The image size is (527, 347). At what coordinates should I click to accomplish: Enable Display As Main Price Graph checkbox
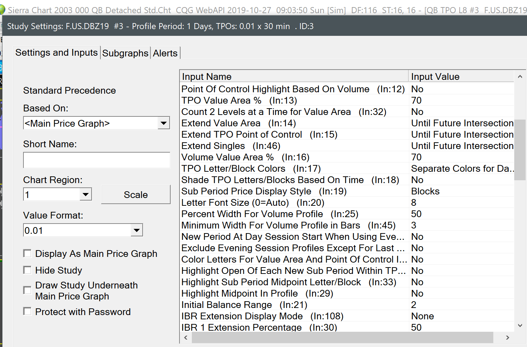pyautogui.click(x=27, y=253)
